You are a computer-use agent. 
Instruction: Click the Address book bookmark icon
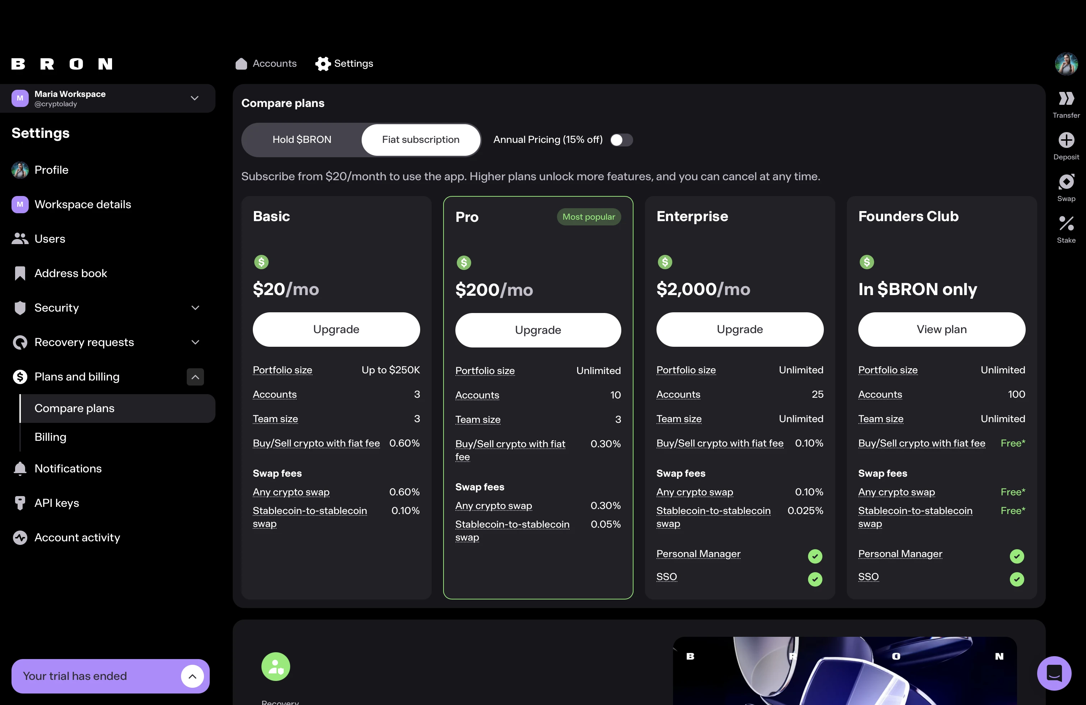20,273
